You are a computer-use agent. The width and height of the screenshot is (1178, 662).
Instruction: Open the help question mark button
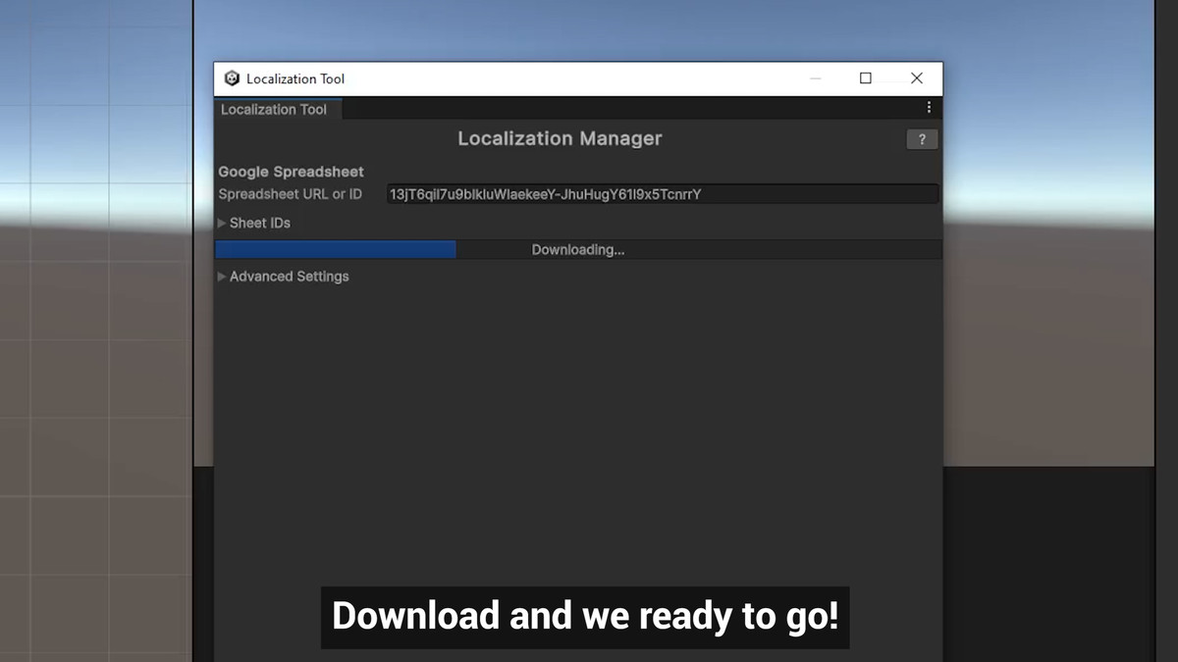point(922,139)
